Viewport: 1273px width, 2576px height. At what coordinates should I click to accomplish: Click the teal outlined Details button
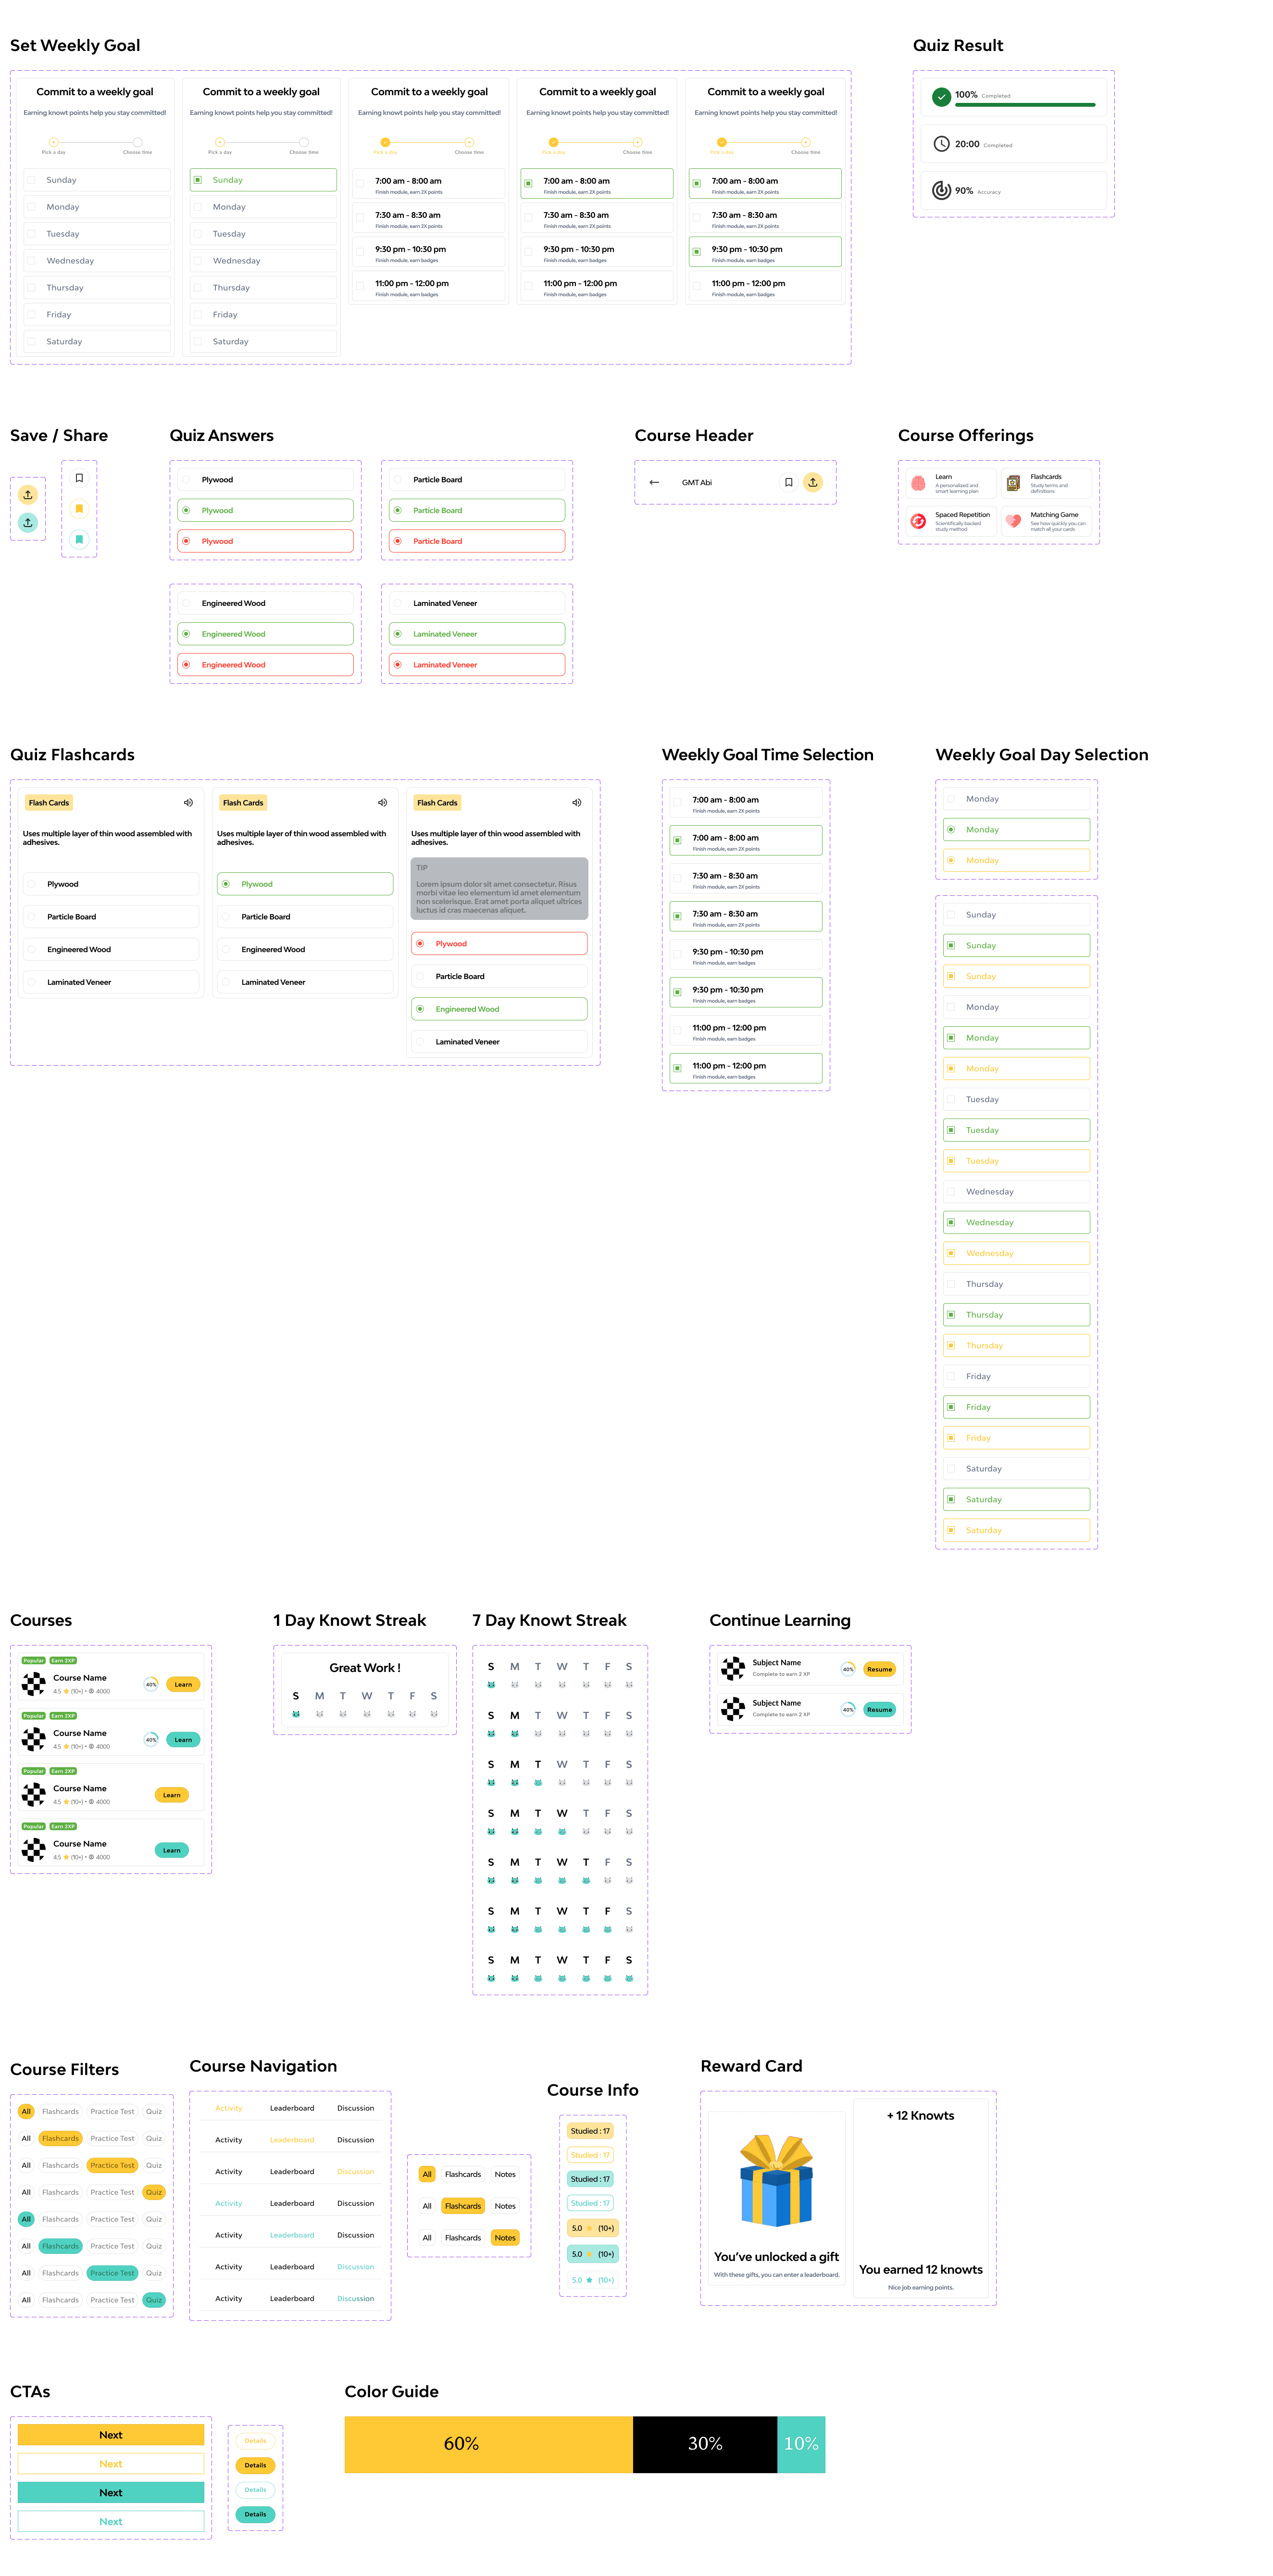click(x=256, y=2490)
